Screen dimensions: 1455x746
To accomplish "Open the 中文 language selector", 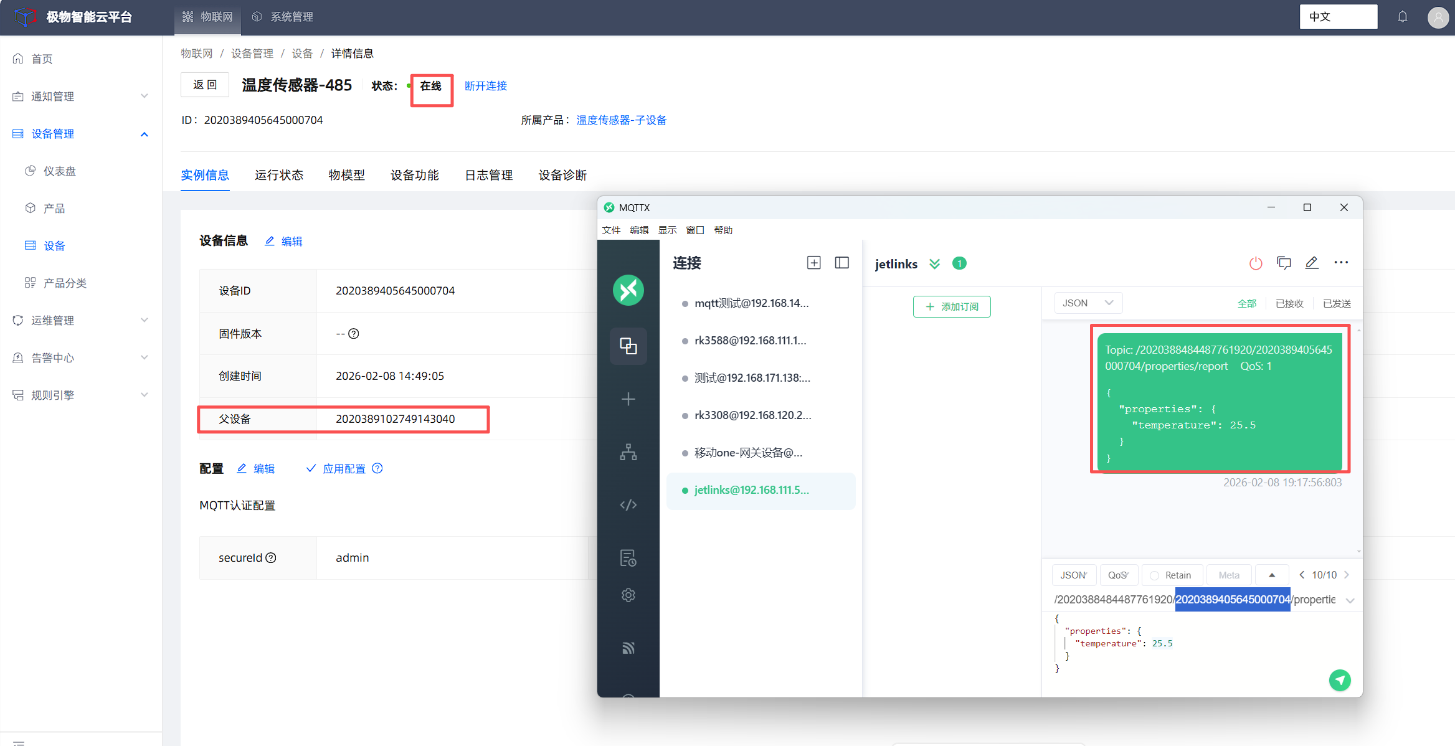I will click(1338, 17).
